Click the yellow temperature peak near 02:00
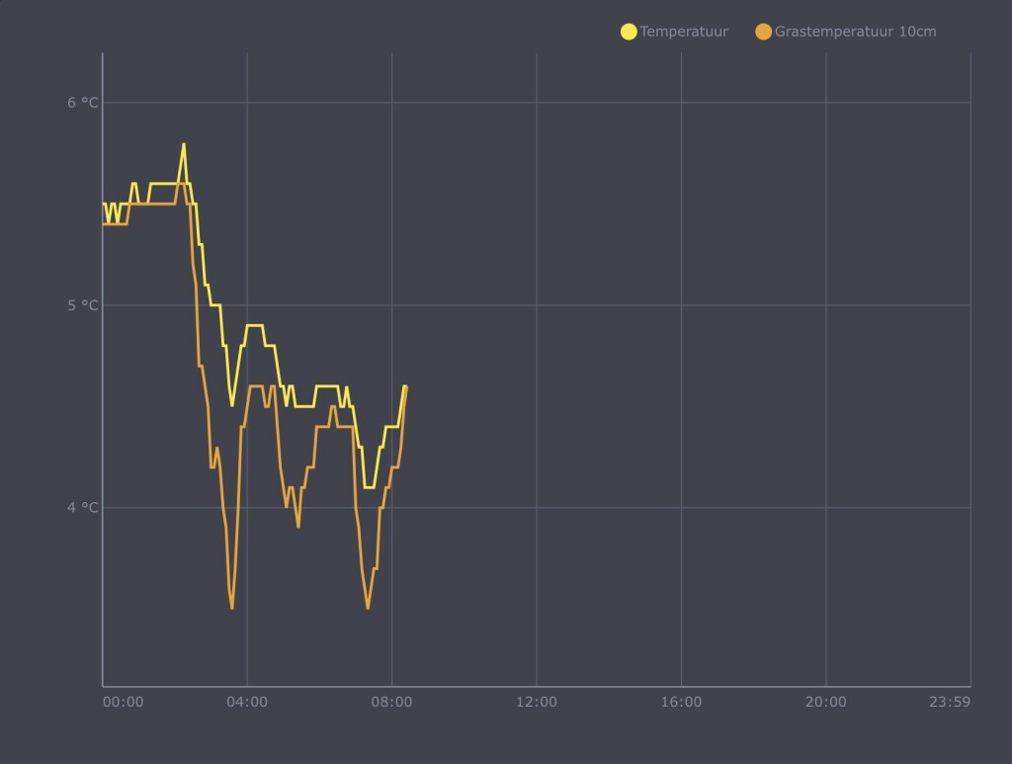The height and width of the screenshot is (764, 1012). click(184, 145)
